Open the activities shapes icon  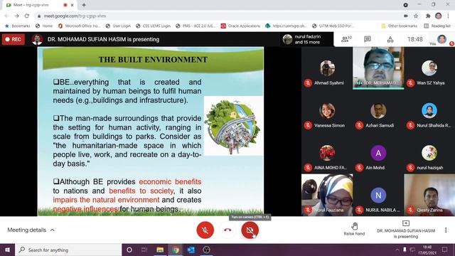pos(390,40)
